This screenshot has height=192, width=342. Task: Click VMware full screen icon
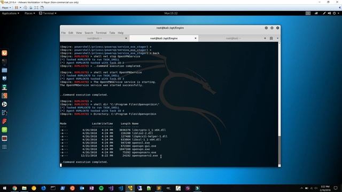click(36, 7)
